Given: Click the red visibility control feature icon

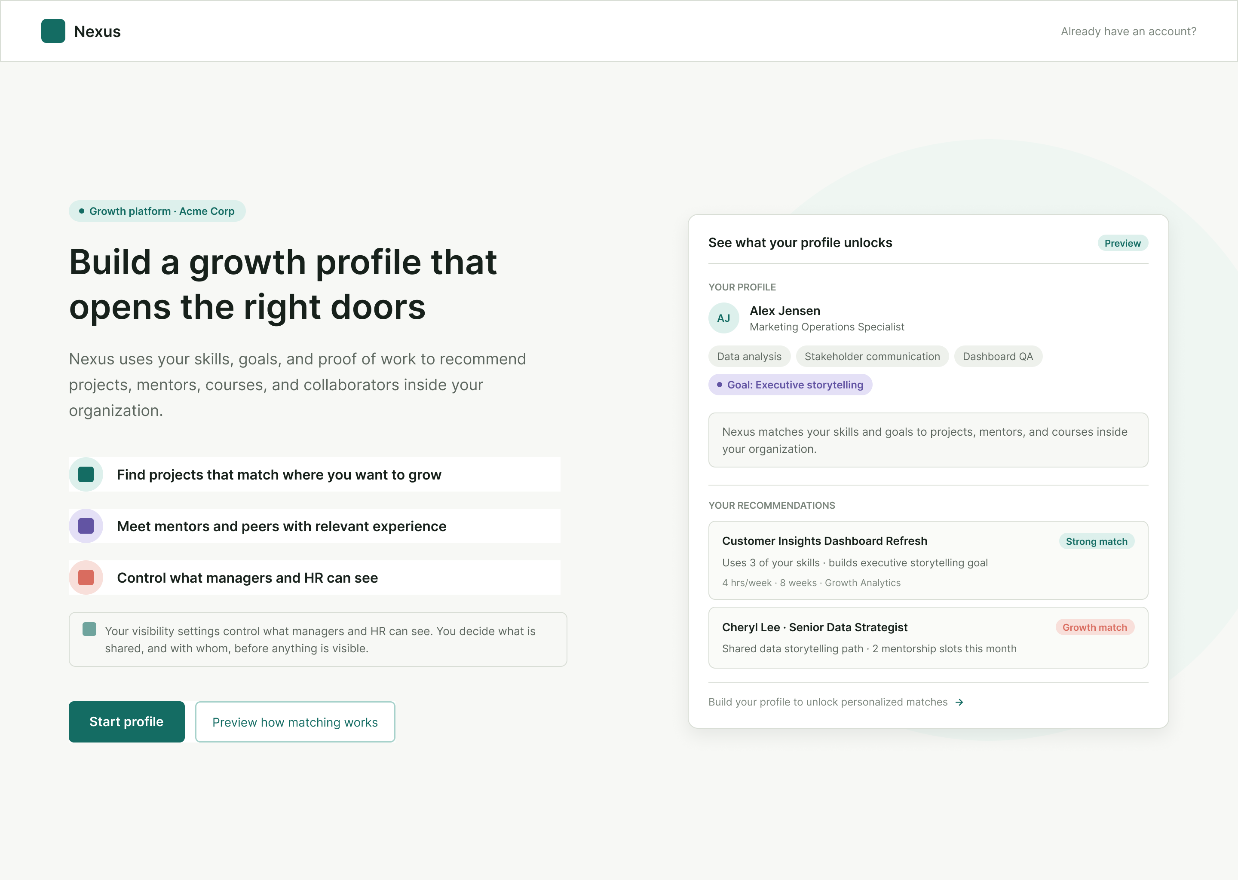Looking at the screenshot, I should [86, 577].
